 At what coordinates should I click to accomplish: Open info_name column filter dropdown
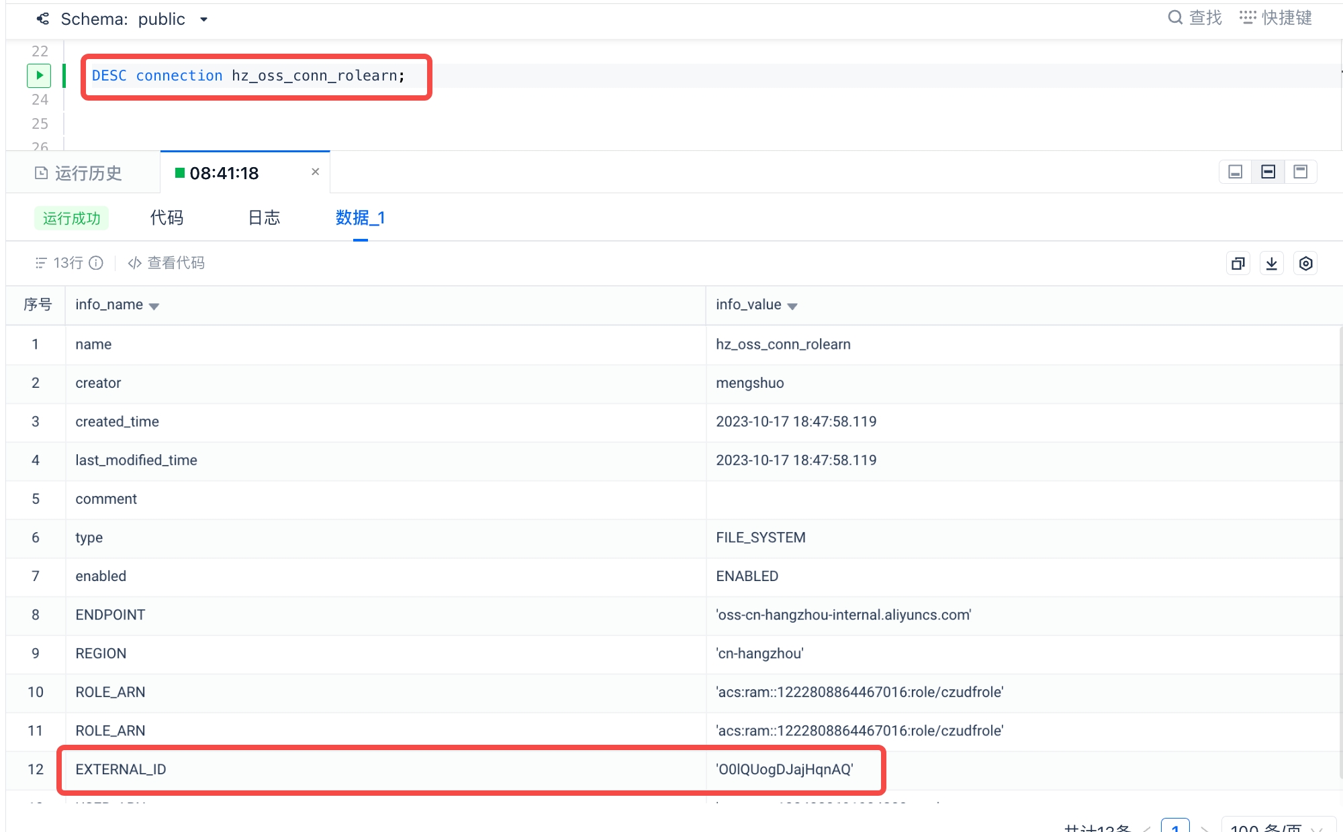click(154, 306)
